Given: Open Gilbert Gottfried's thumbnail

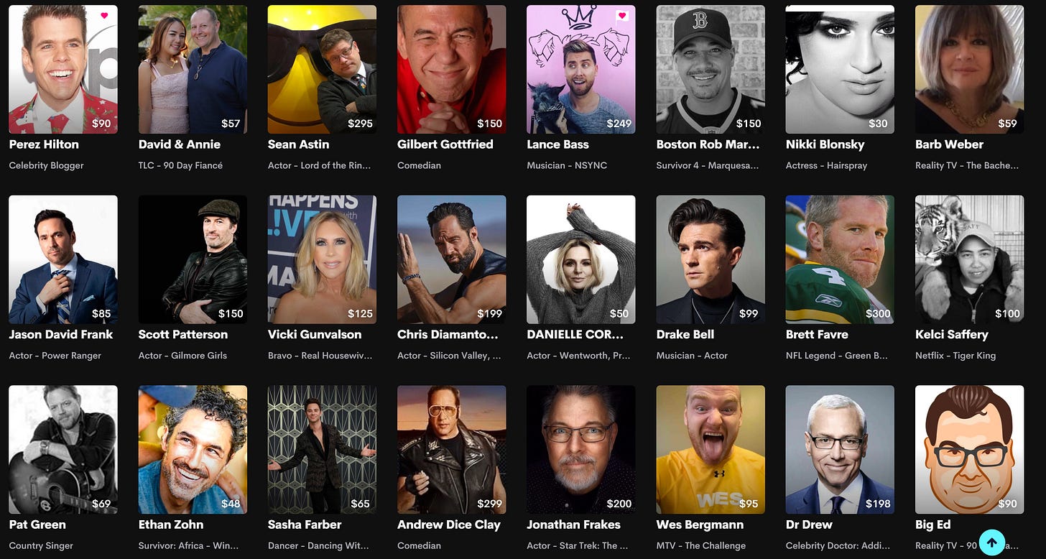Looking at the screenshot, I should click(451, 70).
